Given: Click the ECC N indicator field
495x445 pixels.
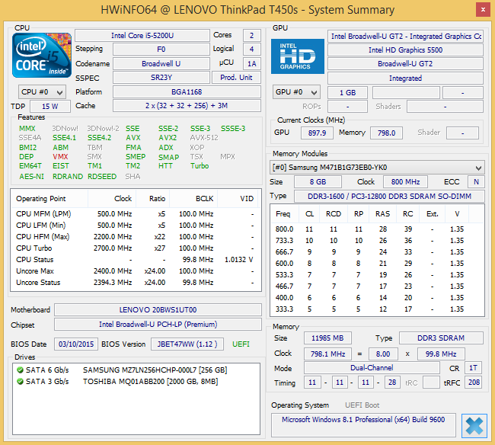Looking at the screenshot, I should pos(476,182).
